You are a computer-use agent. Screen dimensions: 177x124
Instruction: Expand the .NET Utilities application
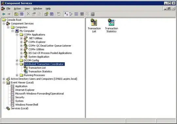pyautogui.click(x=21, y=38)
